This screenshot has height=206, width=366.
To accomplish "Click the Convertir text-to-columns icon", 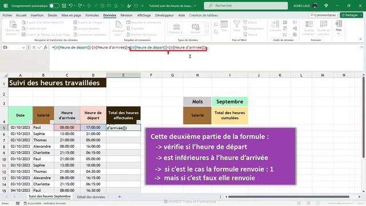I will (275, 24).
